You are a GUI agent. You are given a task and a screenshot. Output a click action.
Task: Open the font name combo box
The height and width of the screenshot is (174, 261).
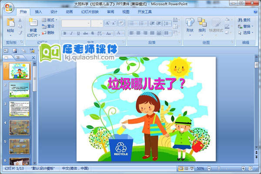click(76, 23)
